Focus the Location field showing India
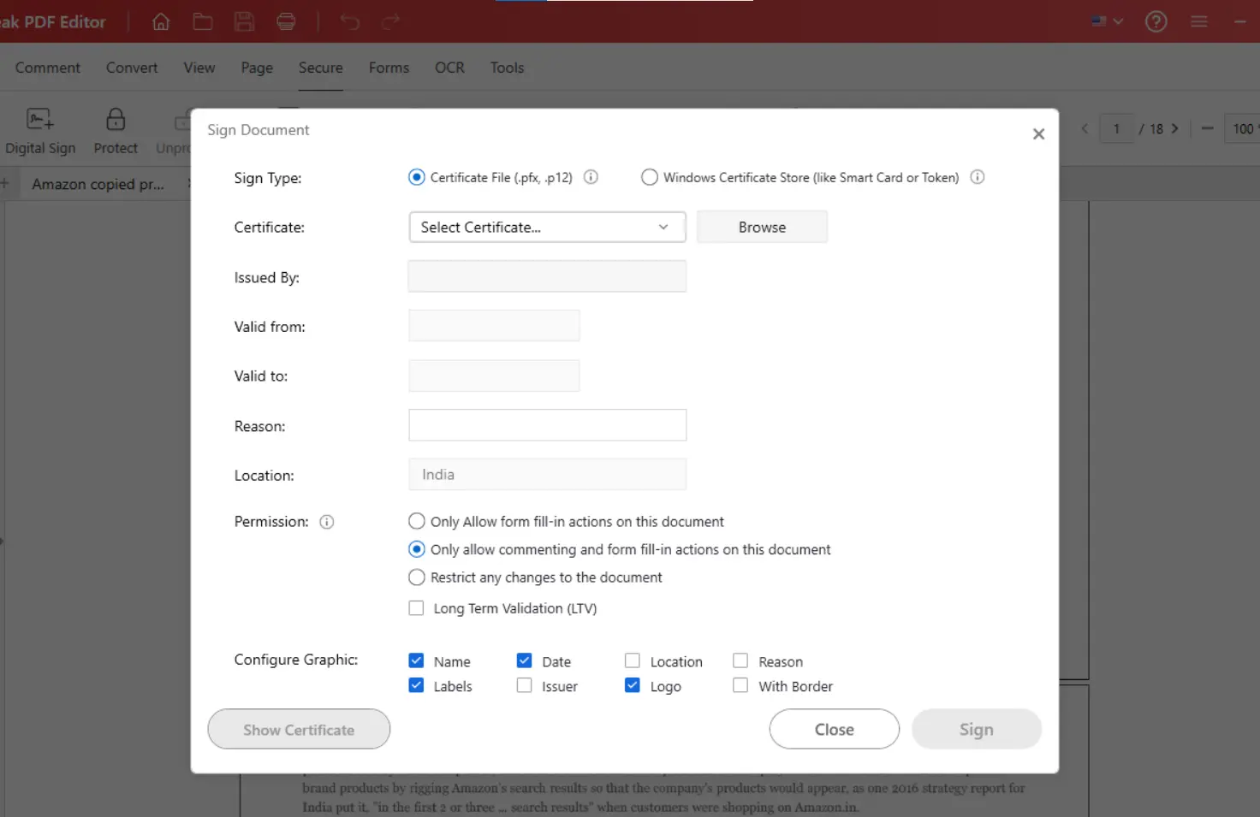This screenshot has height=817, width=1260. [x=547, y=475]
